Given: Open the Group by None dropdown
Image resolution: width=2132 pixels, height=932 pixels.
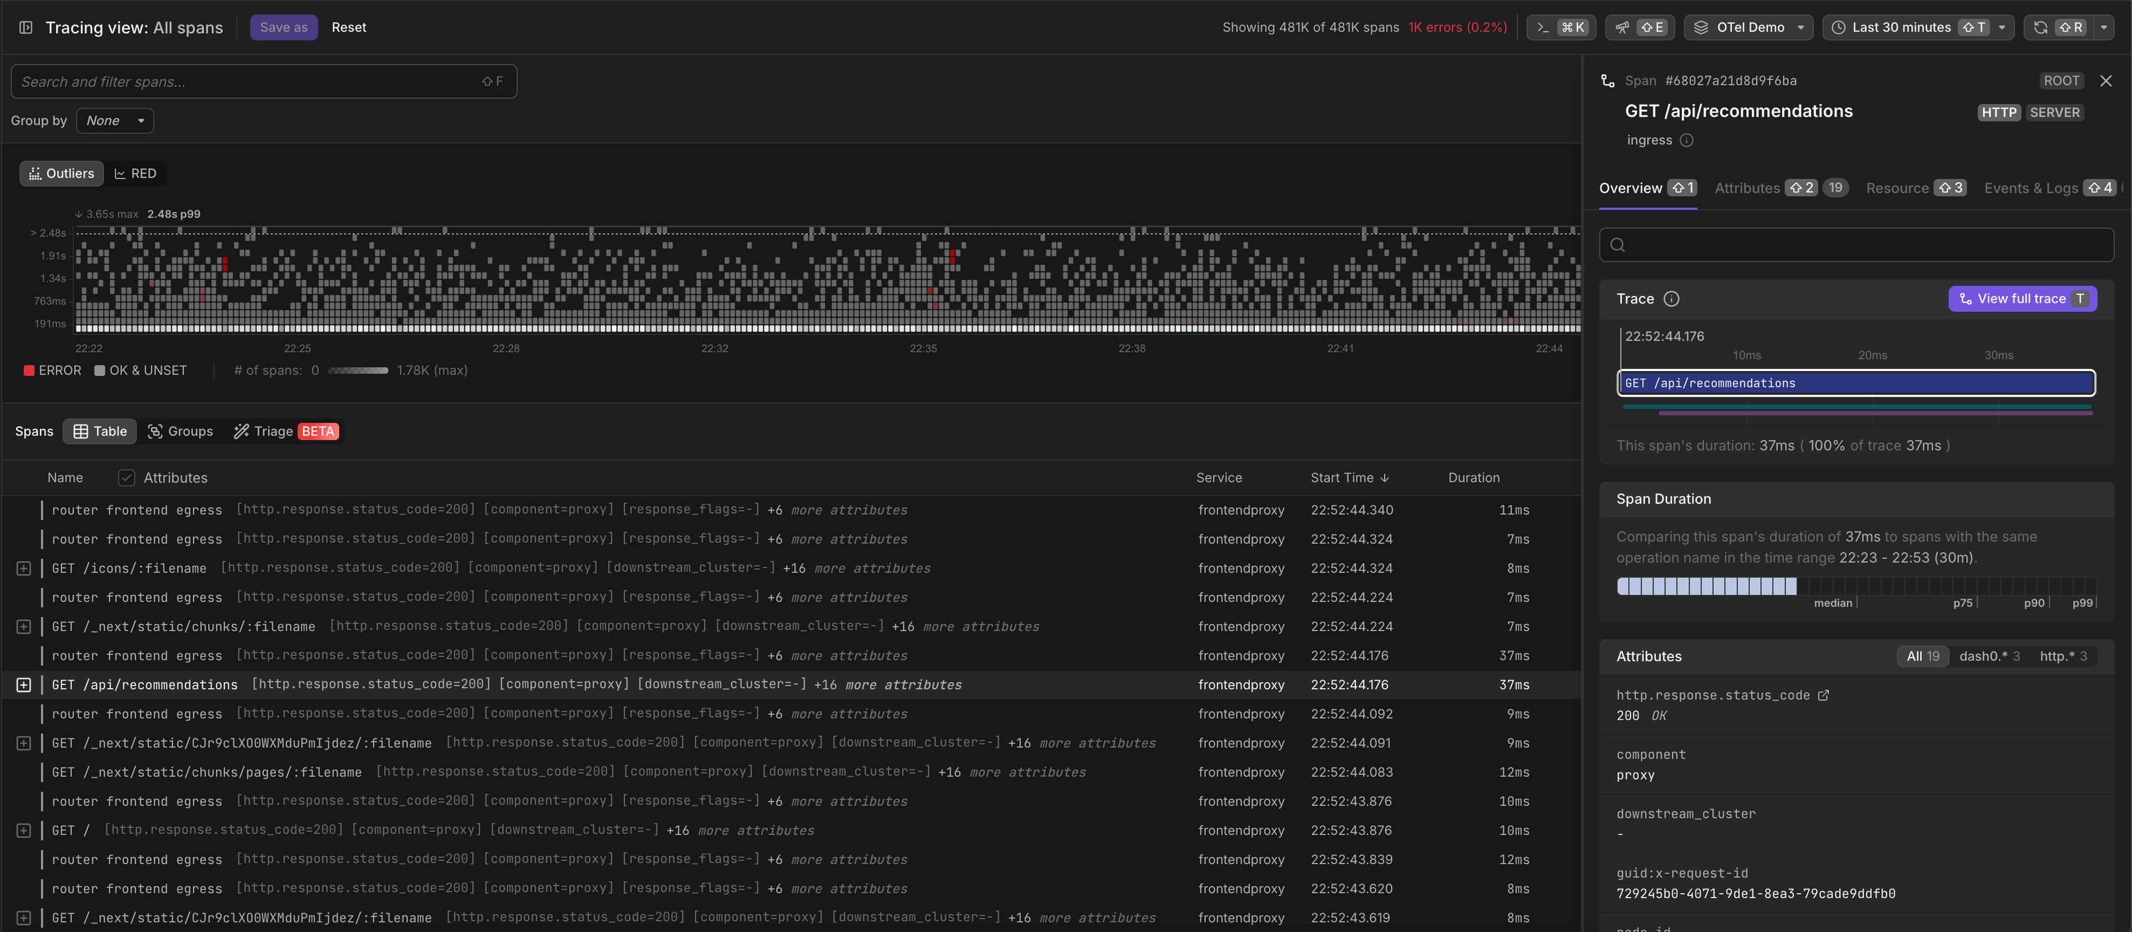Looking at the screenshot, I should 115,121.
